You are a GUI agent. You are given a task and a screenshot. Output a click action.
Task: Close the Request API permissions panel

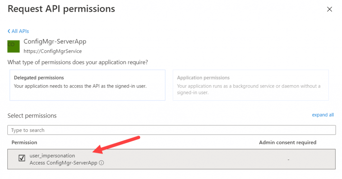[329, 9]
